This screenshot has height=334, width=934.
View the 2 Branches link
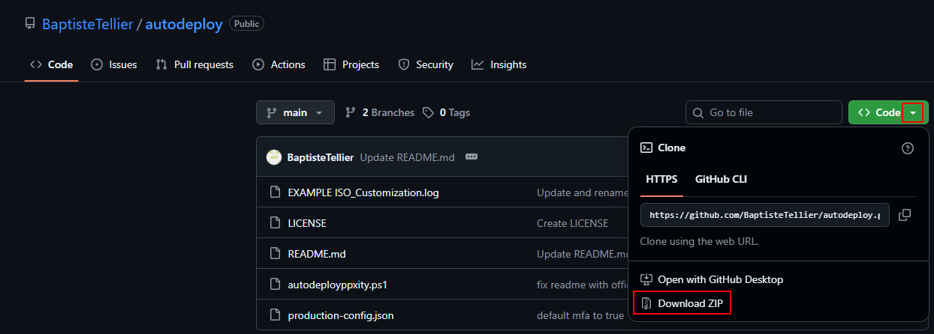pos(380,112)
